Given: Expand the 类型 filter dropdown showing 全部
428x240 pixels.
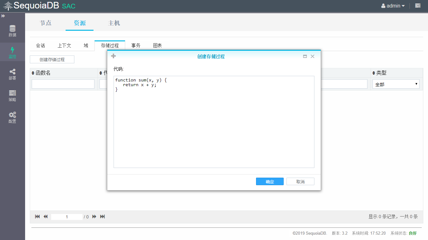Looking at the screenshot, I should coord(396,84).
